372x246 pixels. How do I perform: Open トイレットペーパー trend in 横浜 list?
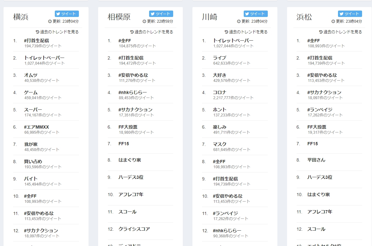[x=44, y=58]
